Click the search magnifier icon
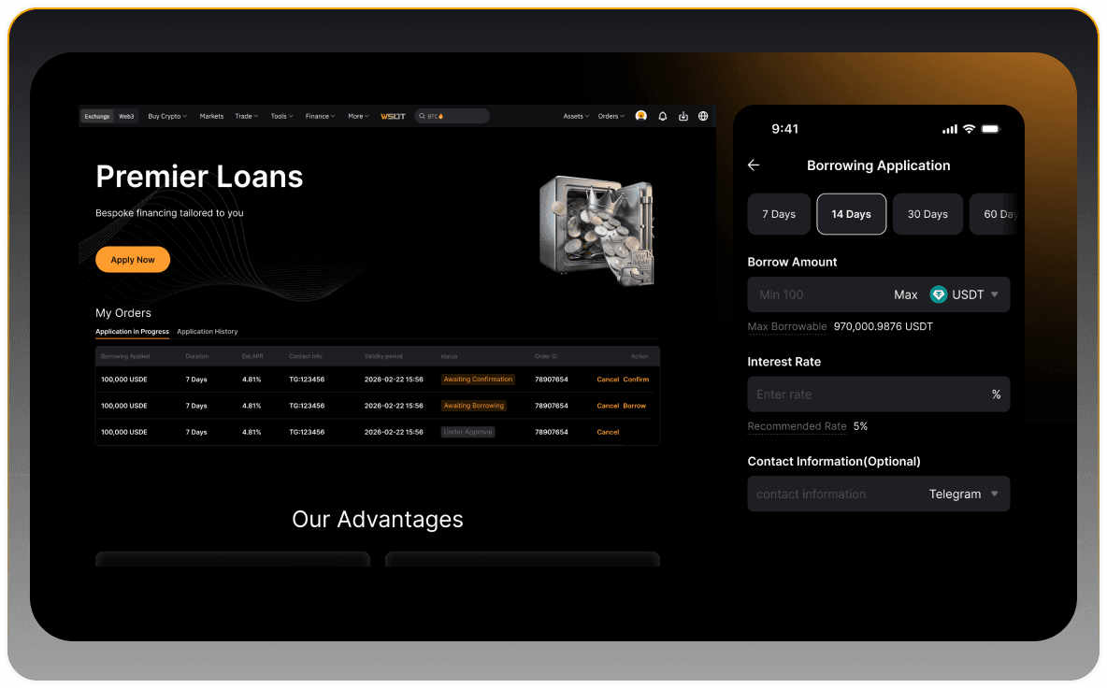1107x688 pixels. [x=423, y=116]
